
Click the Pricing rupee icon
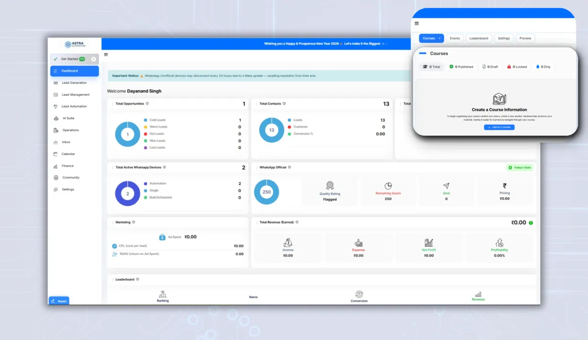click(x=505, y=186)
